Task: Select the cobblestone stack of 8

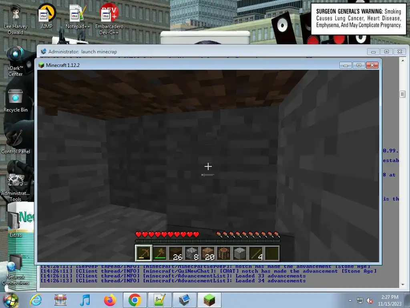Action: pos(192,253)
